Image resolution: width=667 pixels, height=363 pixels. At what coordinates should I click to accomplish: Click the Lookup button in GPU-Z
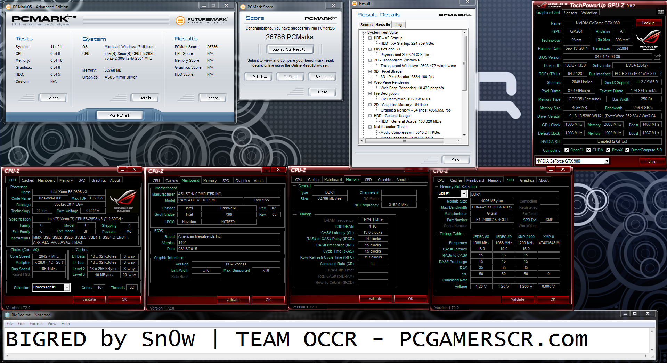648,23
